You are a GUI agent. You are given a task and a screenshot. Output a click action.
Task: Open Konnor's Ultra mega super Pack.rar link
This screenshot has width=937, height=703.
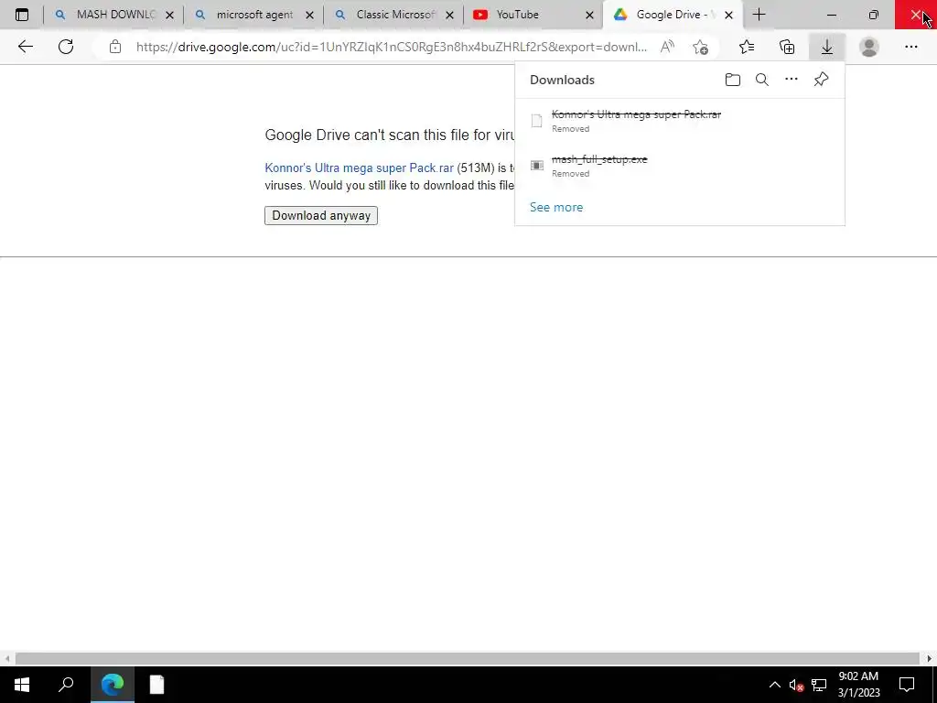359,168
